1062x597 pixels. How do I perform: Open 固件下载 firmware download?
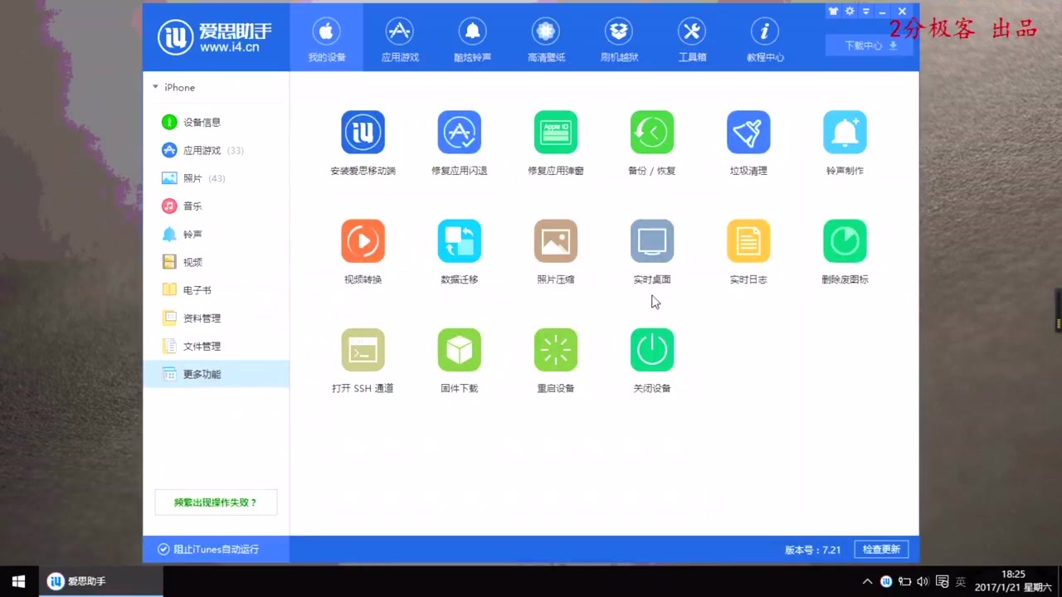(459, 349)
